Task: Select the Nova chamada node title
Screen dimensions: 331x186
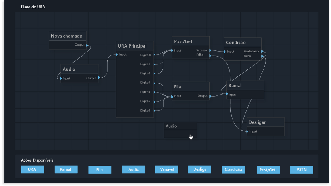Action: point(69,36)
